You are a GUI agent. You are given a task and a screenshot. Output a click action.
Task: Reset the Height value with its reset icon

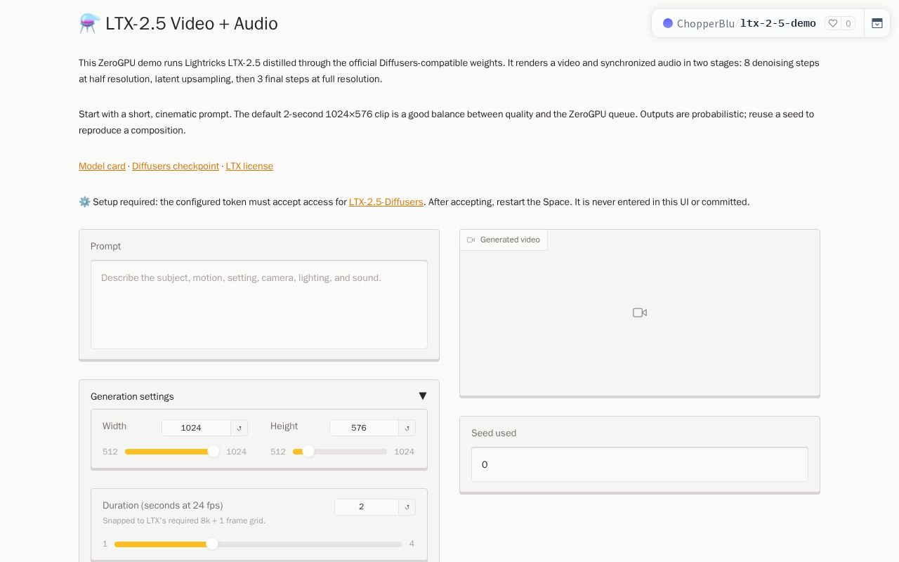click(x=407, y=428)
